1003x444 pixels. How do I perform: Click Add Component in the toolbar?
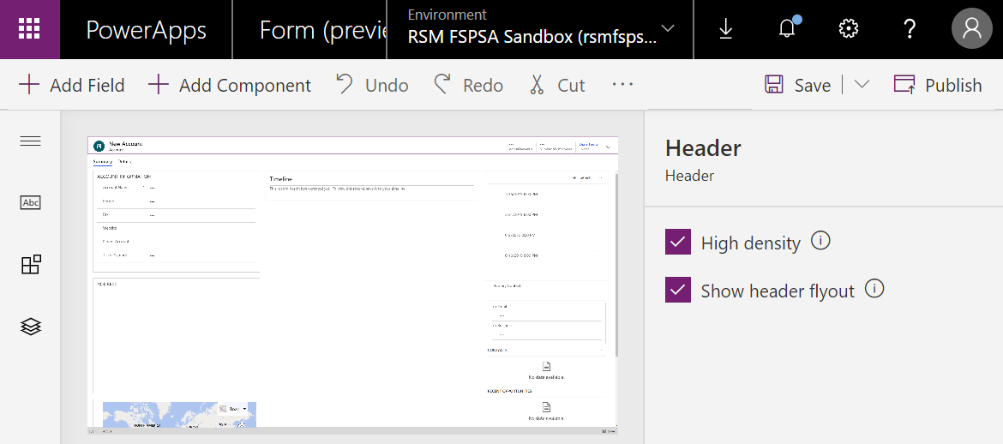230,85
